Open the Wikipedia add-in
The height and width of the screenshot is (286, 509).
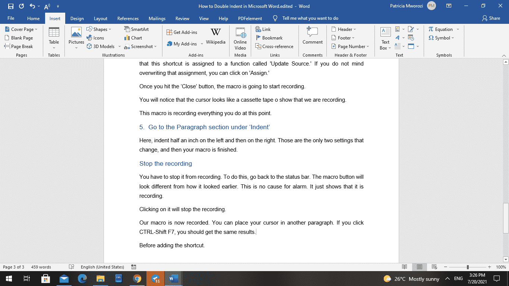click(x=216, y=36)
